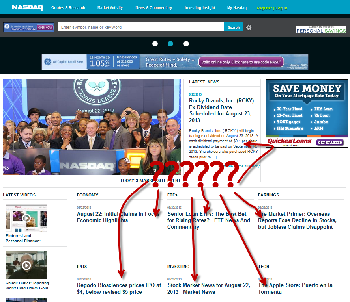Click the LATEST VIDEOS heading
350x302 pixels.
point(19,195)
